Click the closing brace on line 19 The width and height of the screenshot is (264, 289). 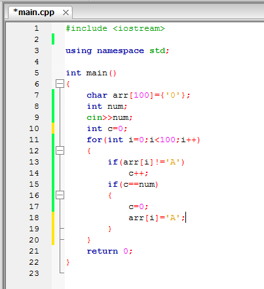point(110,229)
